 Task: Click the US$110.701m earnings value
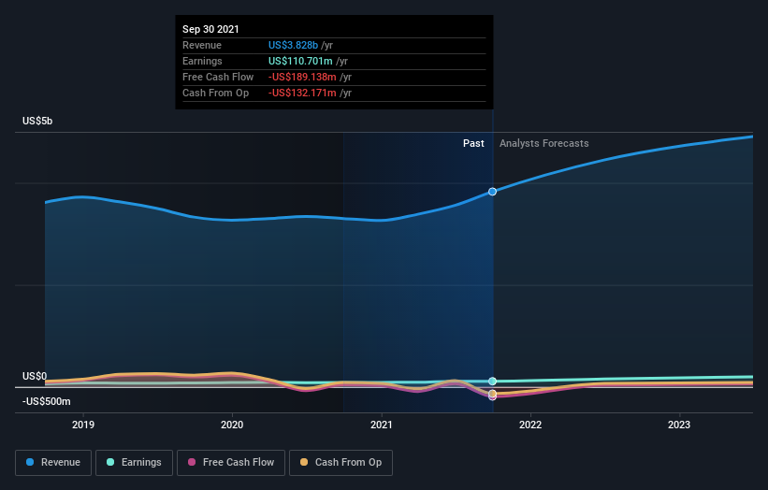click(x=300, y=61)
